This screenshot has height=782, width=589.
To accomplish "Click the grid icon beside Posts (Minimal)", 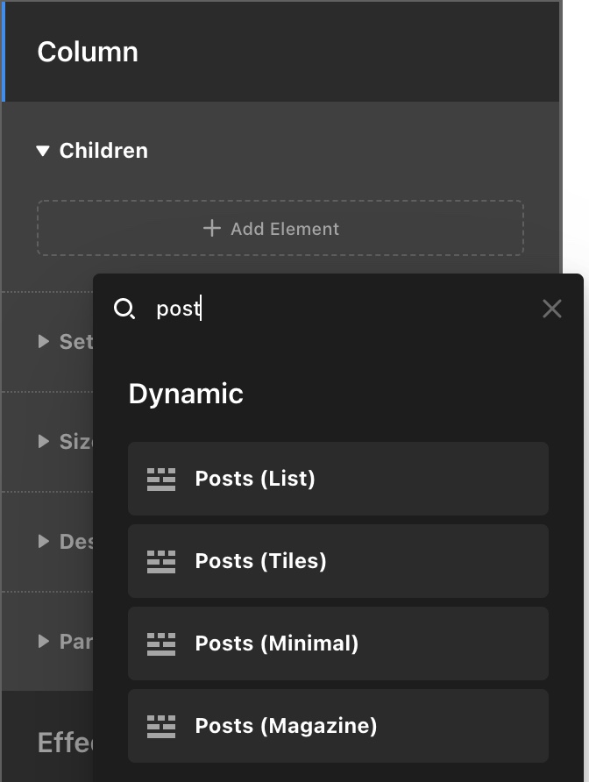I will [x=161, y=643].
